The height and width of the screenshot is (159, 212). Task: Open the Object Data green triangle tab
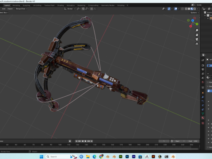point(203,114)
